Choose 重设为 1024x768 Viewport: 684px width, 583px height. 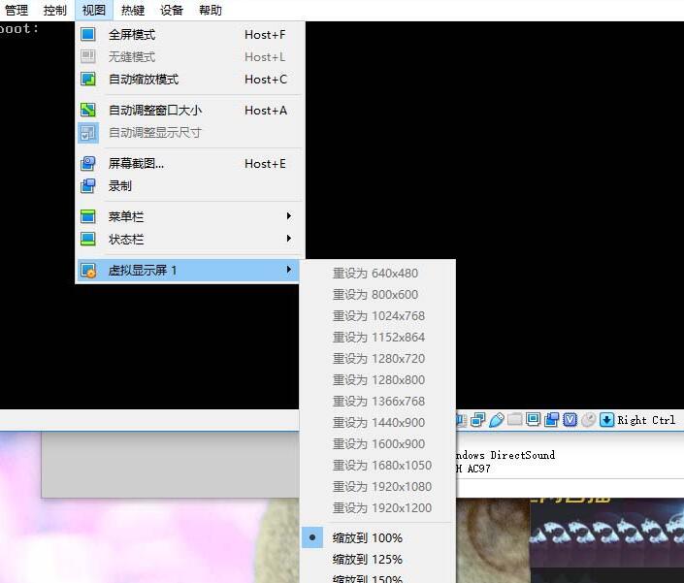[377, 316]
